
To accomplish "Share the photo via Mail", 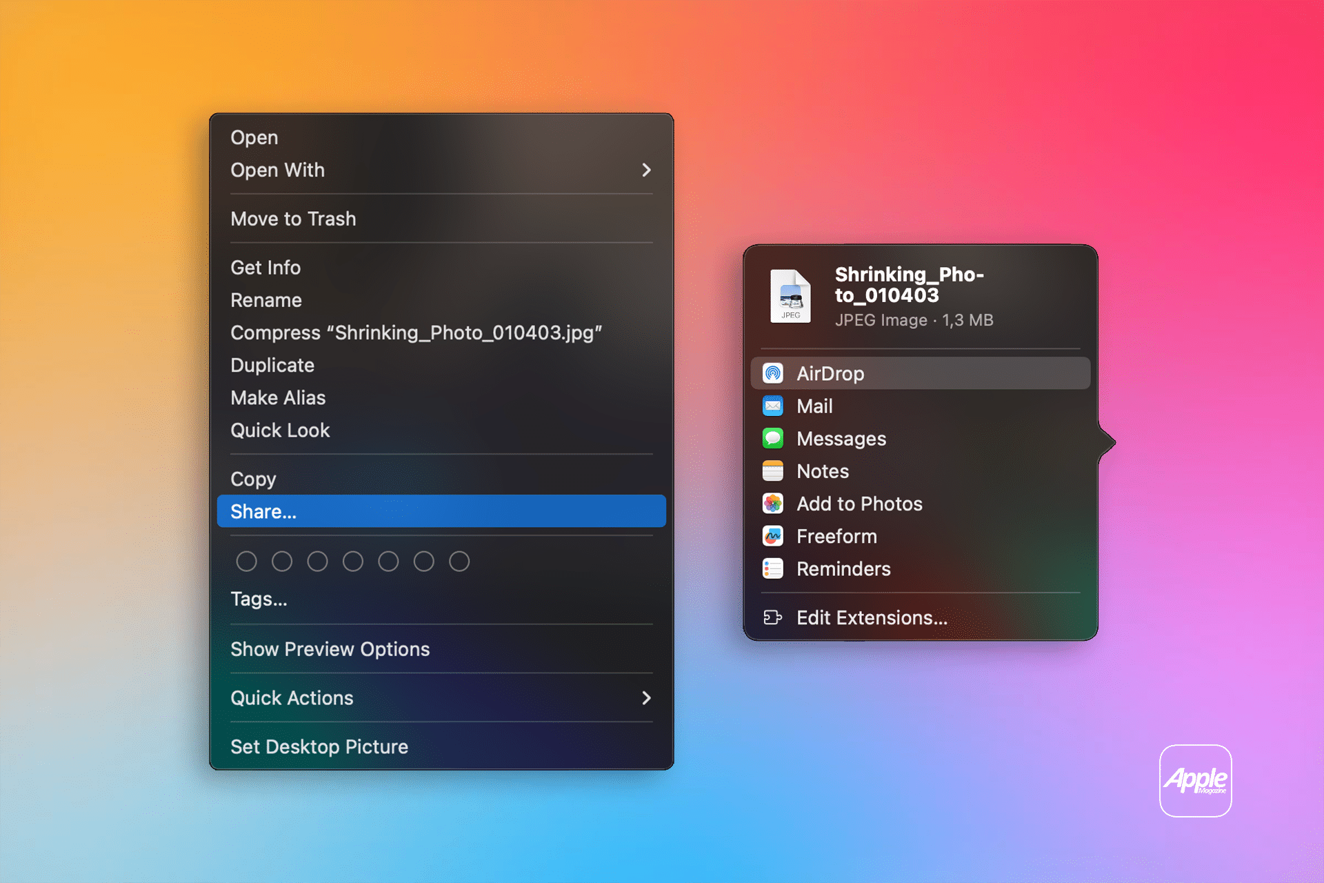I will pyautogui.click(x=921, y=406).
